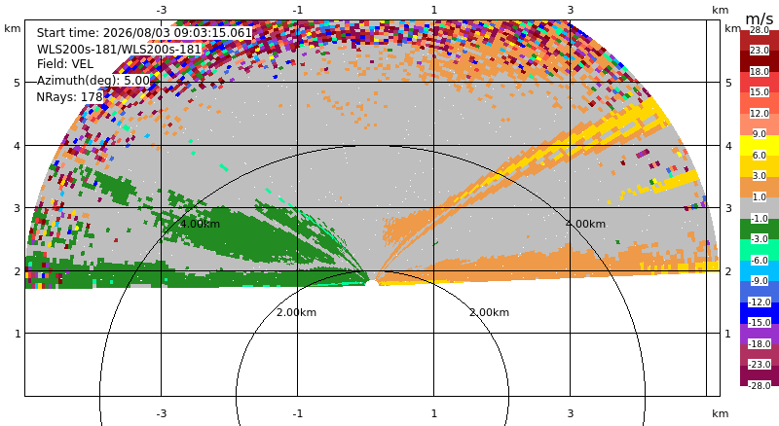Click the right 2.00km range ring label
Image resolution: width=779 pixels, height=426 pixels.
pos(490,312)
